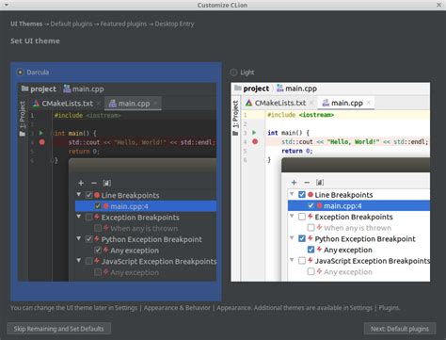Toggle Line Breakpoints checkbox in Darcula preview

pyautogui.click(x=89, y=195)
